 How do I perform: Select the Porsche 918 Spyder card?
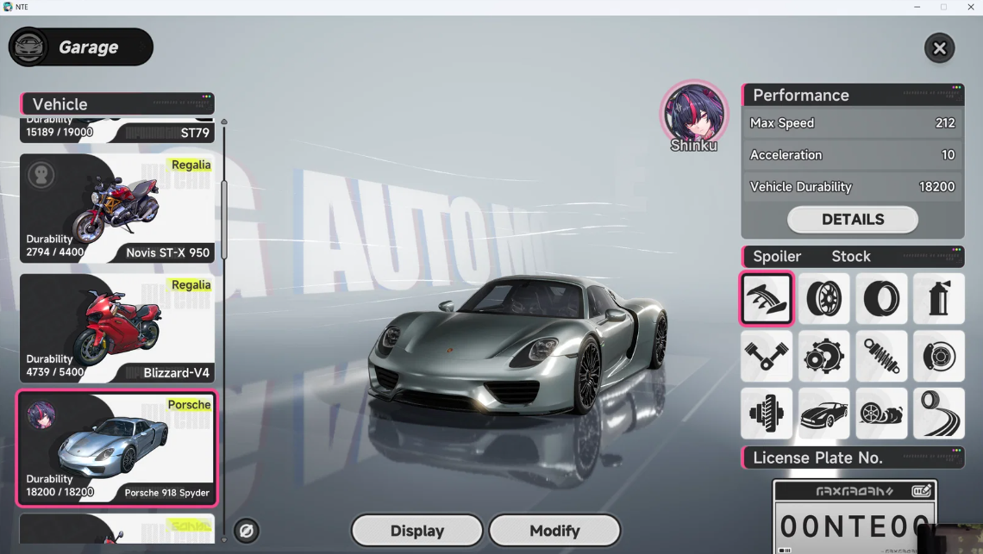(117, 447)
